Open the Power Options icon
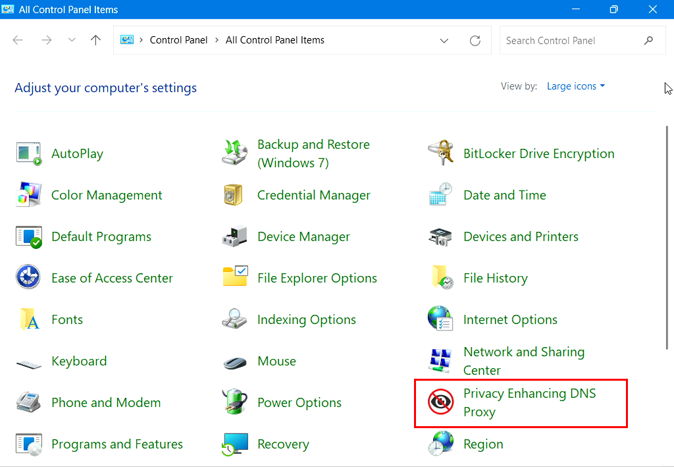The image size is (674, 467). (x=235, y=402)
